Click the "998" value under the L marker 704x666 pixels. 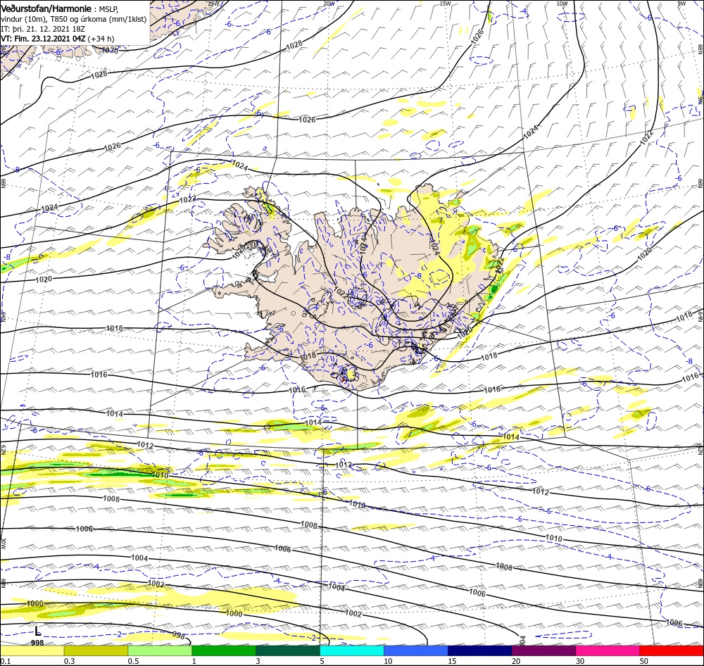point(38,643)
